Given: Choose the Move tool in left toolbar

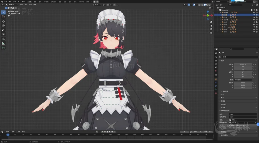Looking at the screenshot, I should 3,21.
